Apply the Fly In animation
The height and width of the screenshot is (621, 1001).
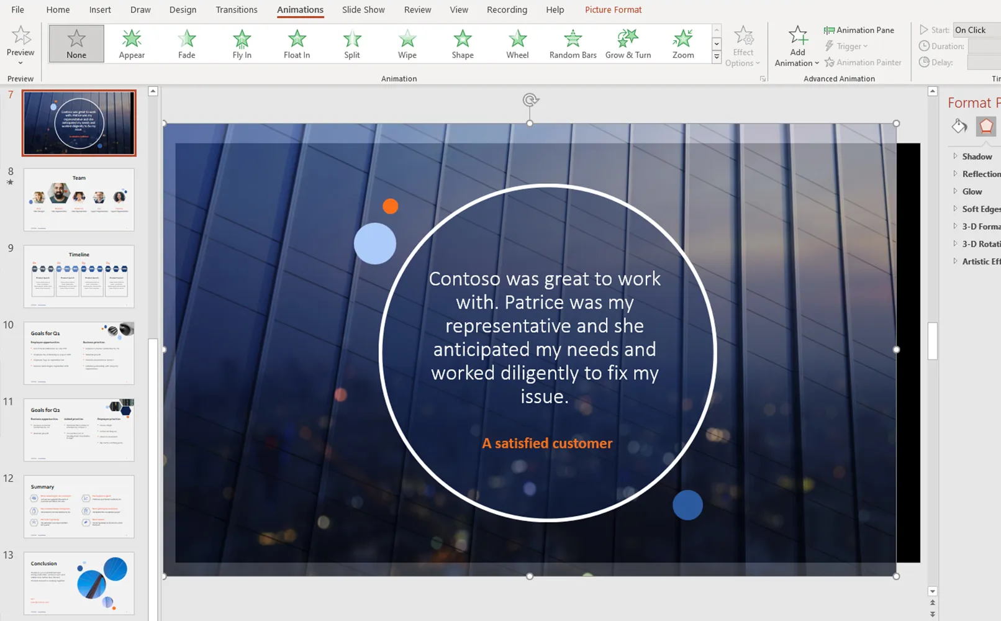tap(242, 43)
